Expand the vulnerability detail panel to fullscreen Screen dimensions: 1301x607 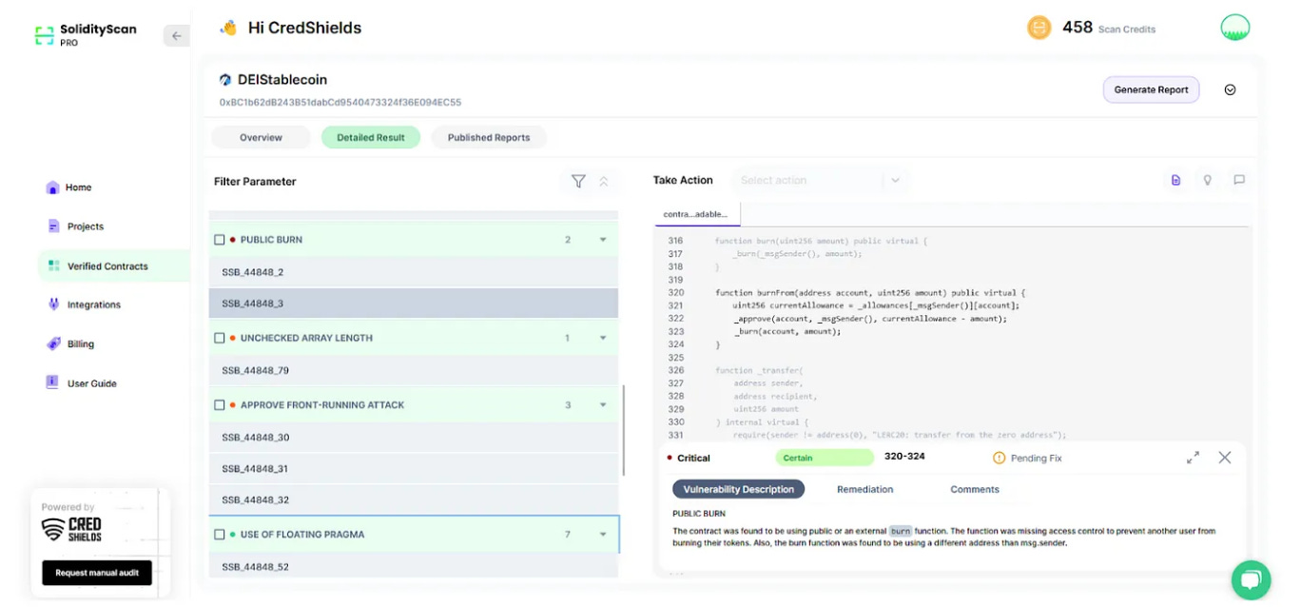(x=1193, y=458)
